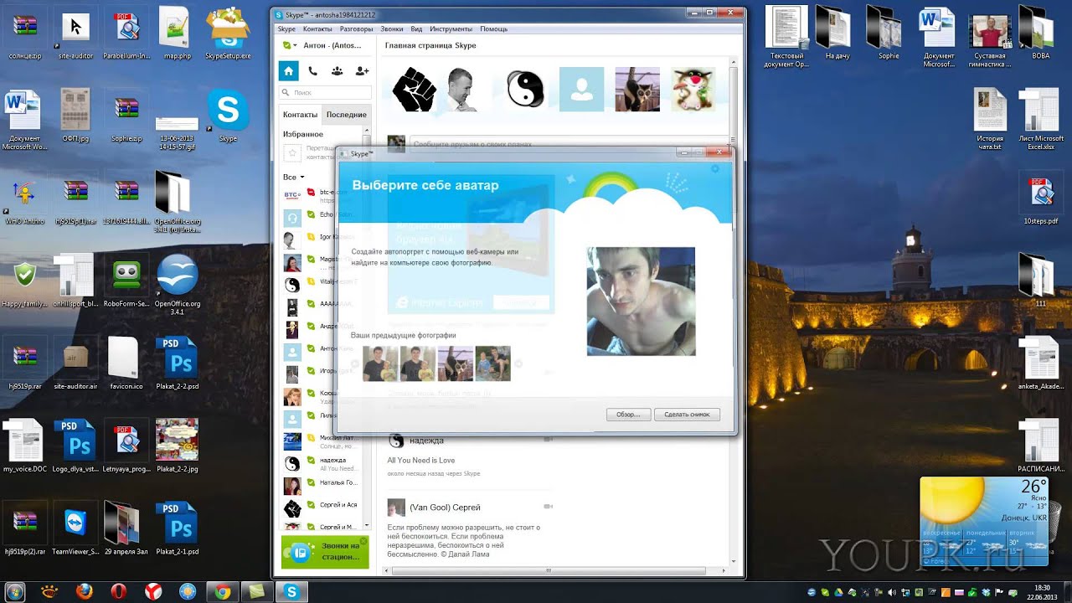Click video icon beside (Van Gool) Сергей

(x=549, y=507)
